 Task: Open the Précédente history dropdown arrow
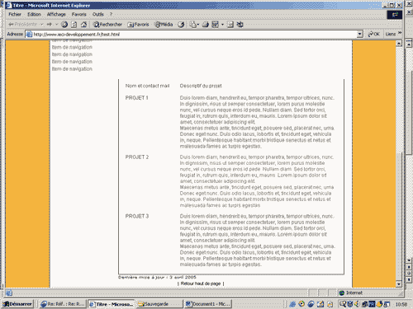point(42,25)
